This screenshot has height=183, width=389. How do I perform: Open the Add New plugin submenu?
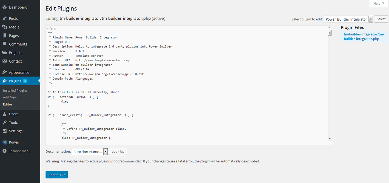pyautogui.click(x=10, y=97)
